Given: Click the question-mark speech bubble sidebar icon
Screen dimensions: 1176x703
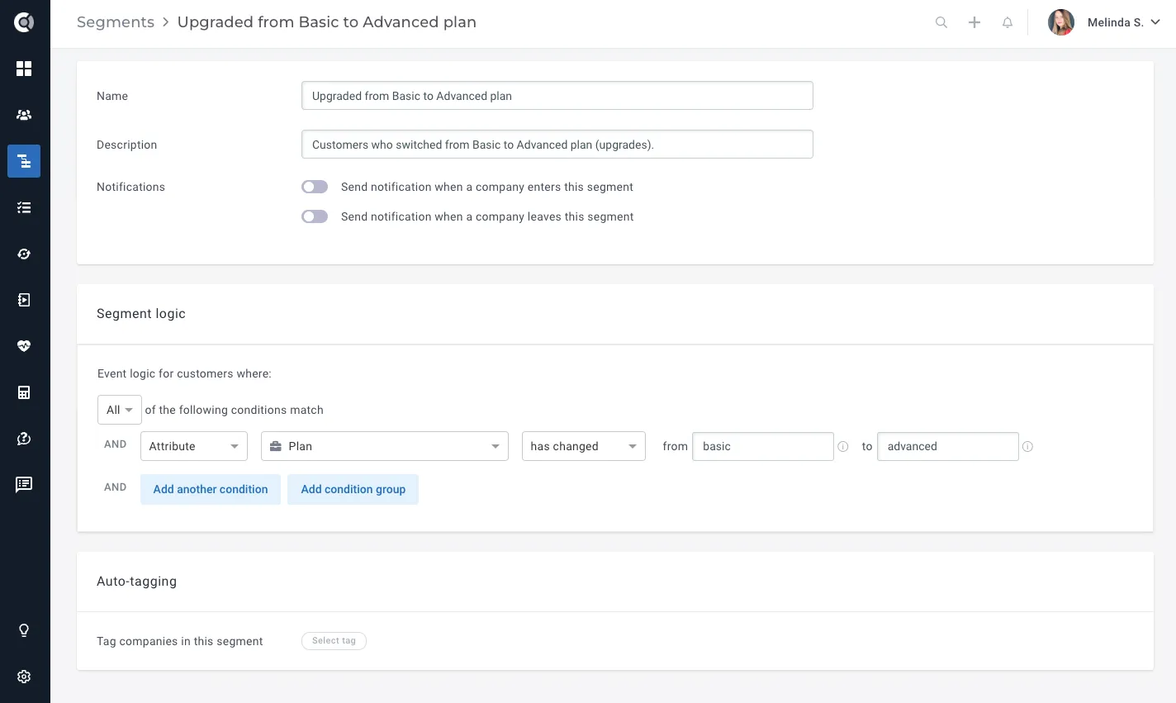Looking at the screenshot, I should [24, 439].
